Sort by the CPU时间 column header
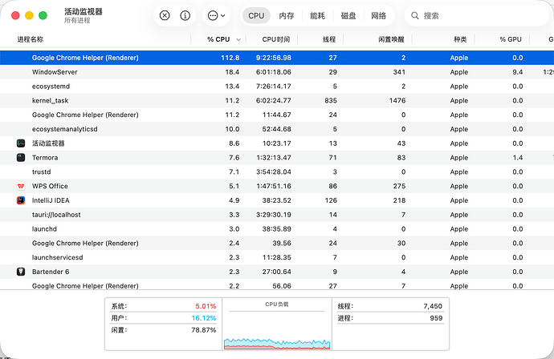 (276, 39)
